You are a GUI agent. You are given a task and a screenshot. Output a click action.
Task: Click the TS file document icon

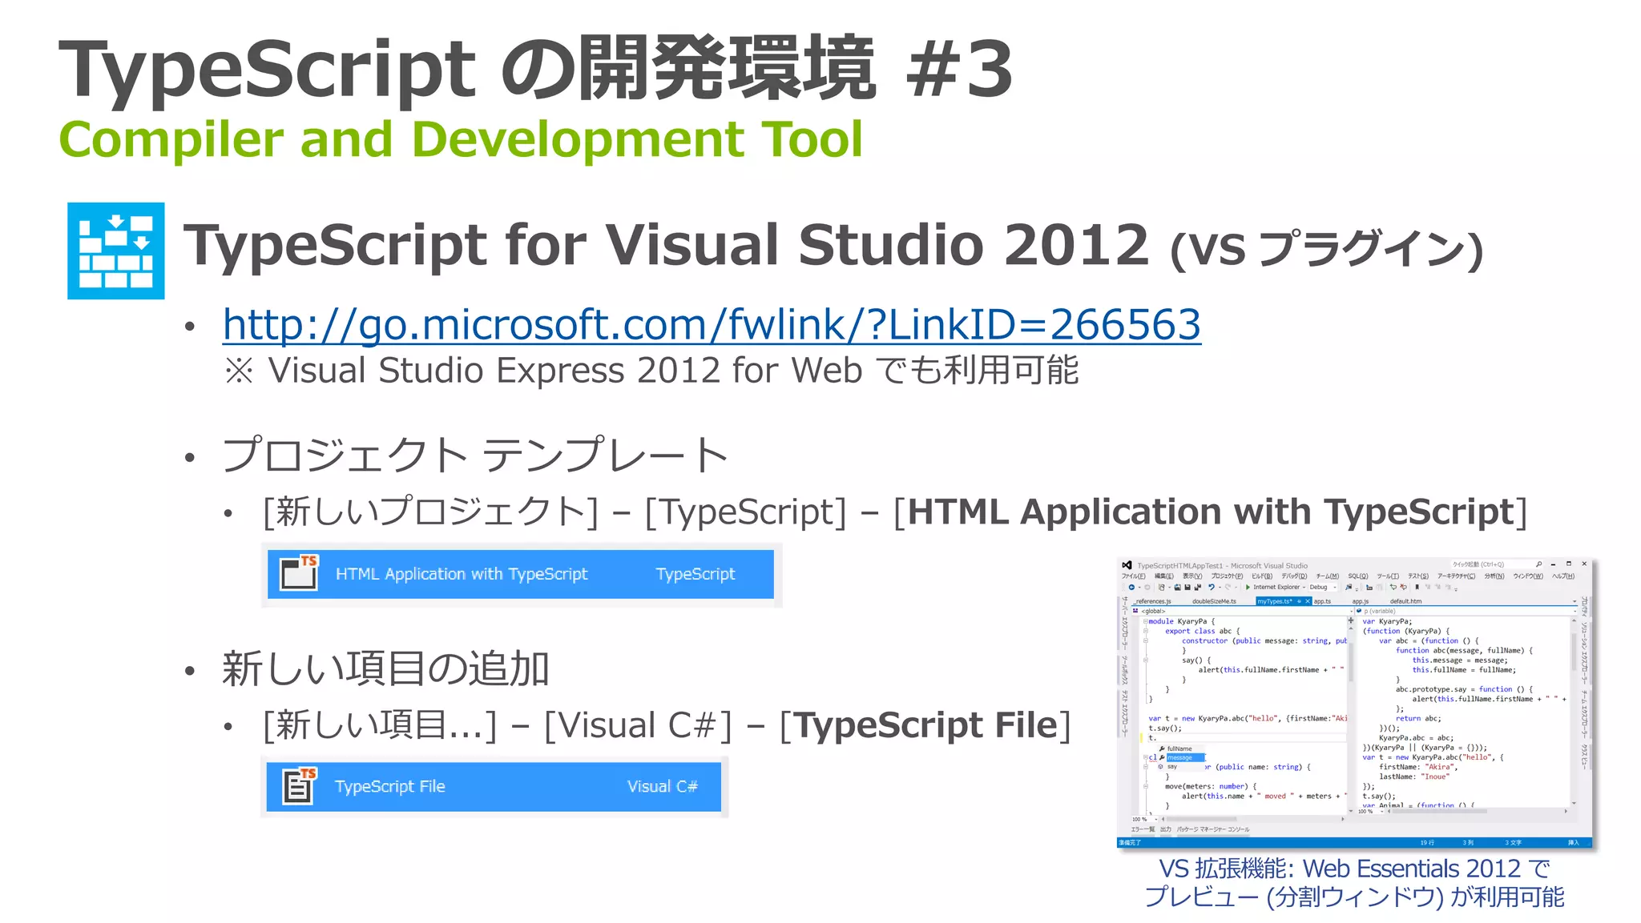(x=299, y=785)
